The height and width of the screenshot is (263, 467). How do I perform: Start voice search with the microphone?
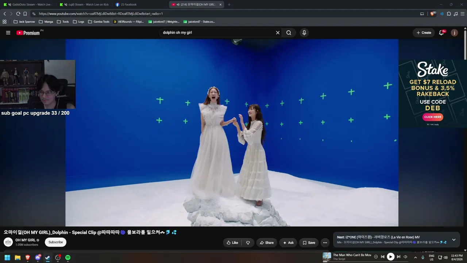point(304,33)
